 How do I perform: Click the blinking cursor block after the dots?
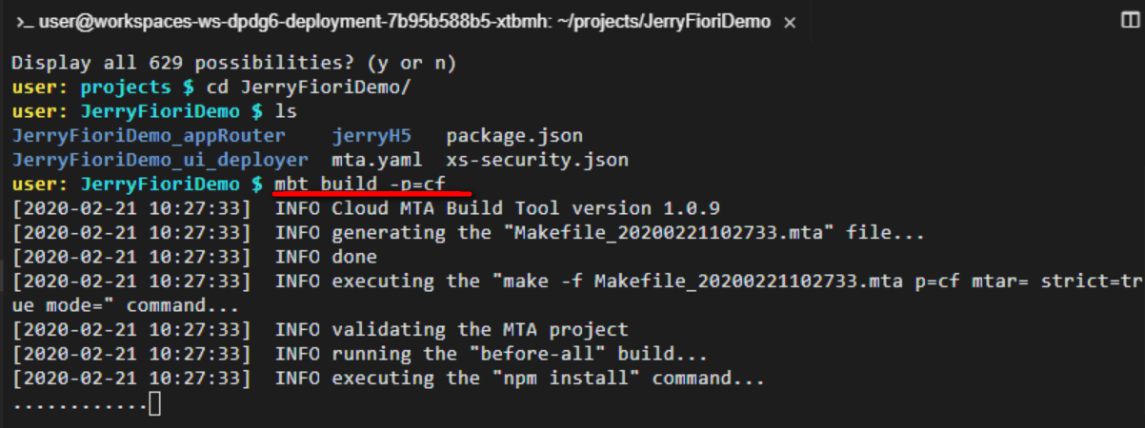[155, 404]
